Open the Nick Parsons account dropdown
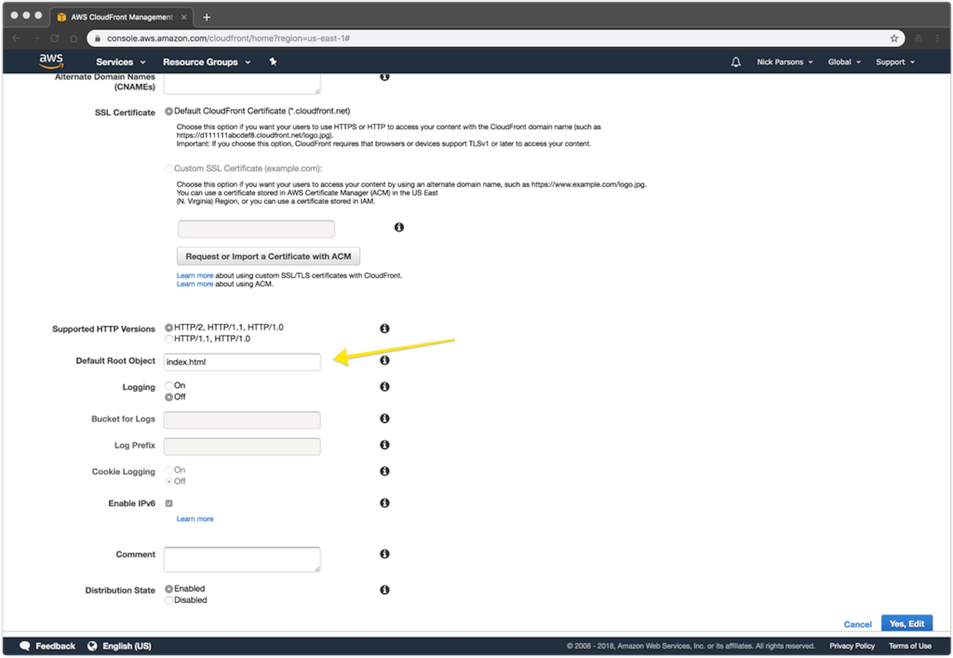The height and width of the screenshot is (658, 953). [785, 62]
